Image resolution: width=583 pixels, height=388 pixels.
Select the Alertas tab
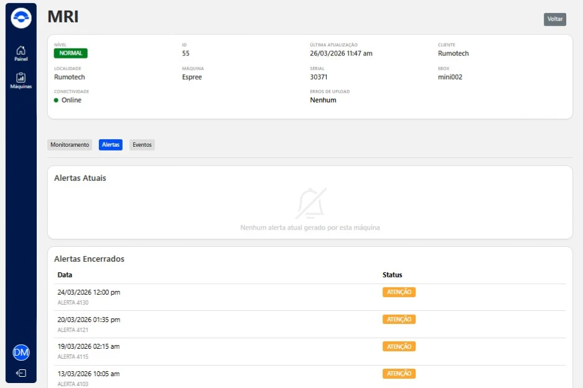111,145
